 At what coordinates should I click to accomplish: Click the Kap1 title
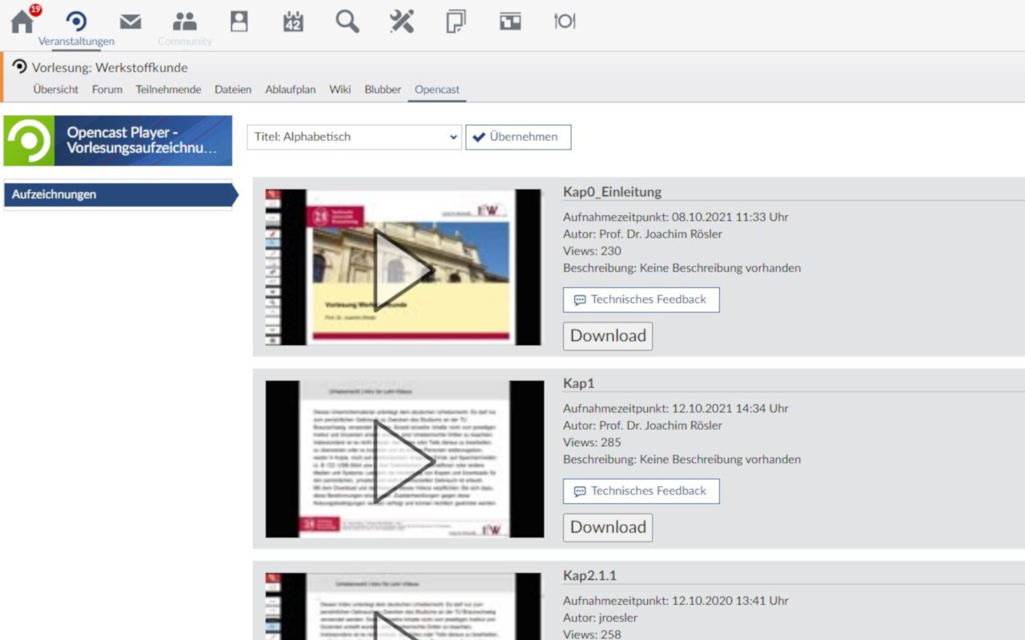(579, 383)
